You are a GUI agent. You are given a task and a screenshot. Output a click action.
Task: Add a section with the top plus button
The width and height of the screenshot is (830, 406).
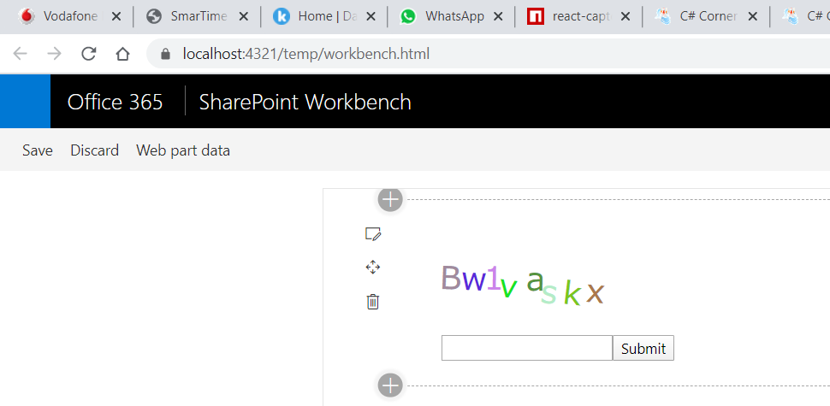pyautogui.click(x=390, y=199)
